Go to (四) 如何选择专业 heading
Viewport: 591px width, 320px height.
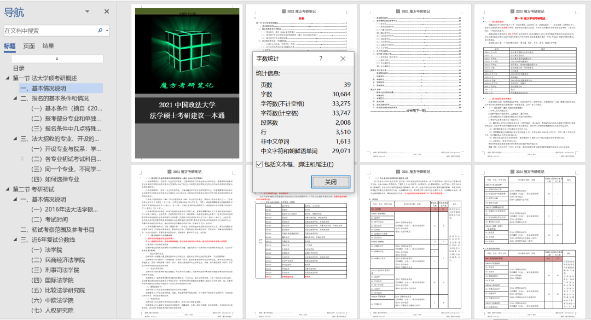[x=55, y=179]
